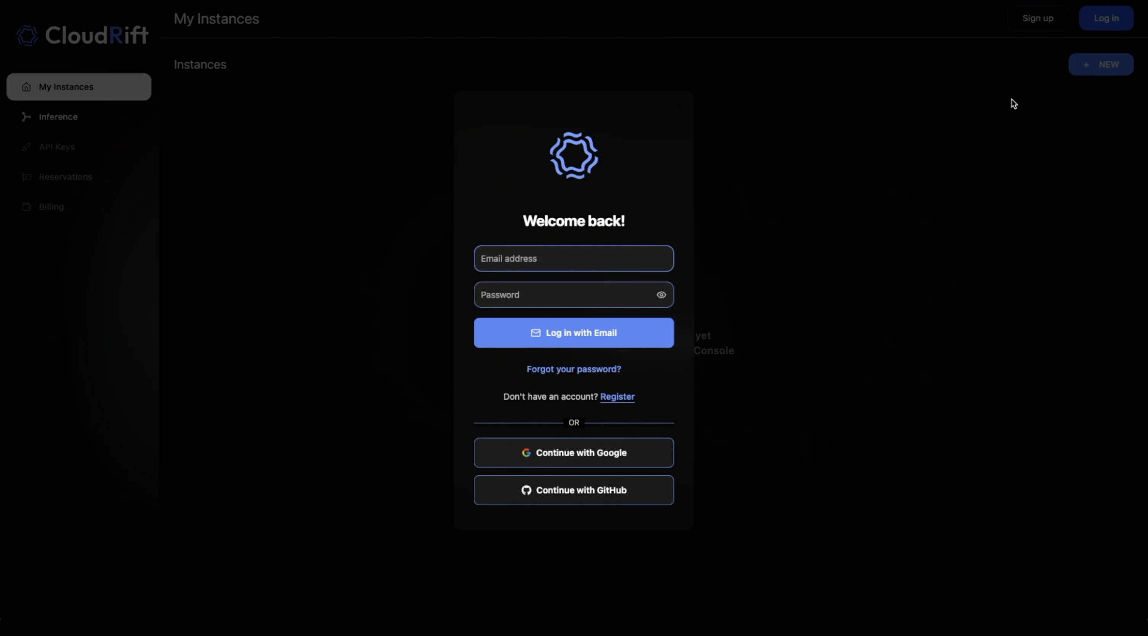Open the Reservations sidebar item

(x=65, y=177)
